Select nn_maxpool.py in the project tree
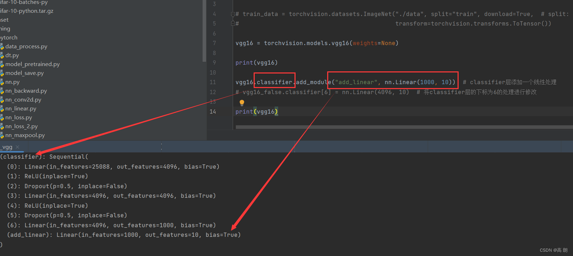This screenshot has height=256, width=573. click(x=25, y=135)
